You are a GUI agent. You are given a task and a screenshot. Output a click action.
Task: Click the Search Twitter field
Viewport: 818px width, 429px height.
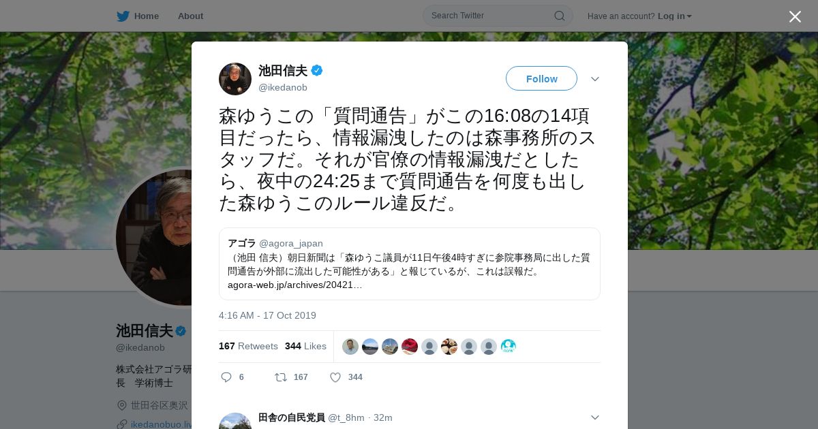(498, 16)
